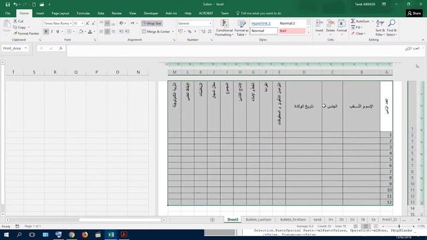
Task: Open Find & Select magnifier
Action: 392,28
